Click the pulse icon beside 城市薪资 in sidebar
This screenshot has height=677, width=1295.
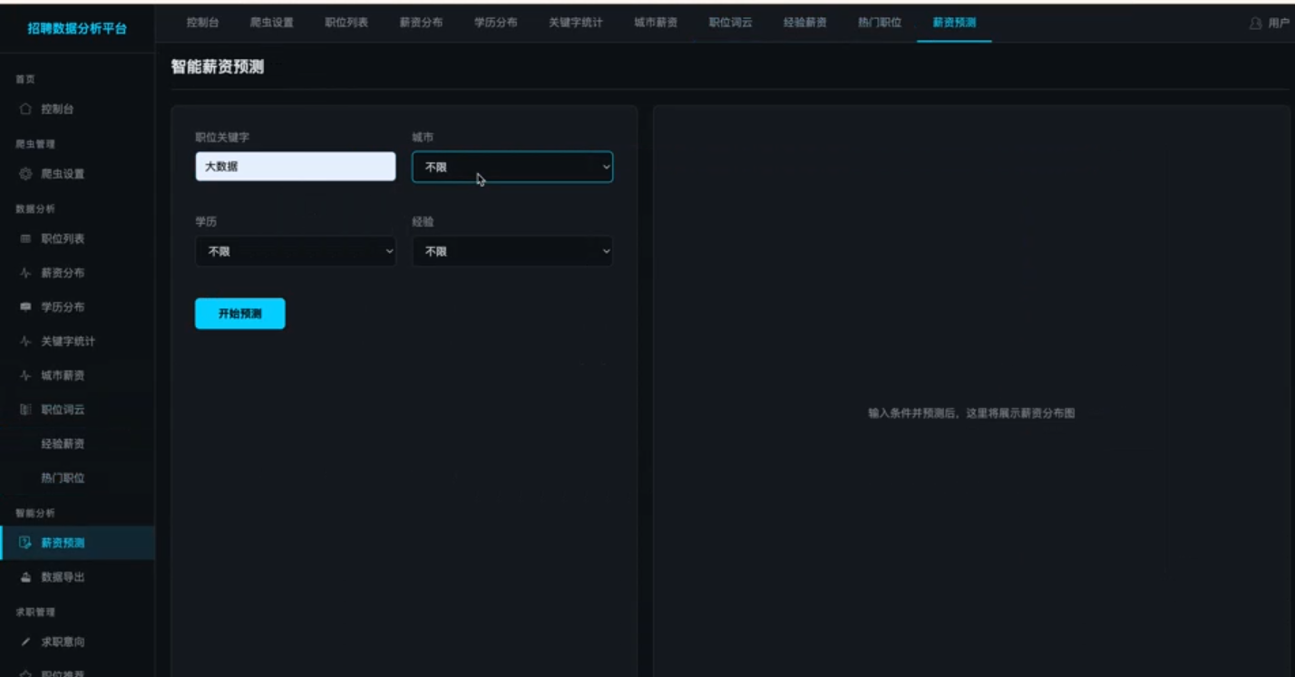[25, 375]
